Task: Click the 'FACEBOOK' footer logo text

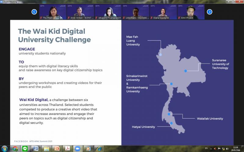Action: [21, 141]
